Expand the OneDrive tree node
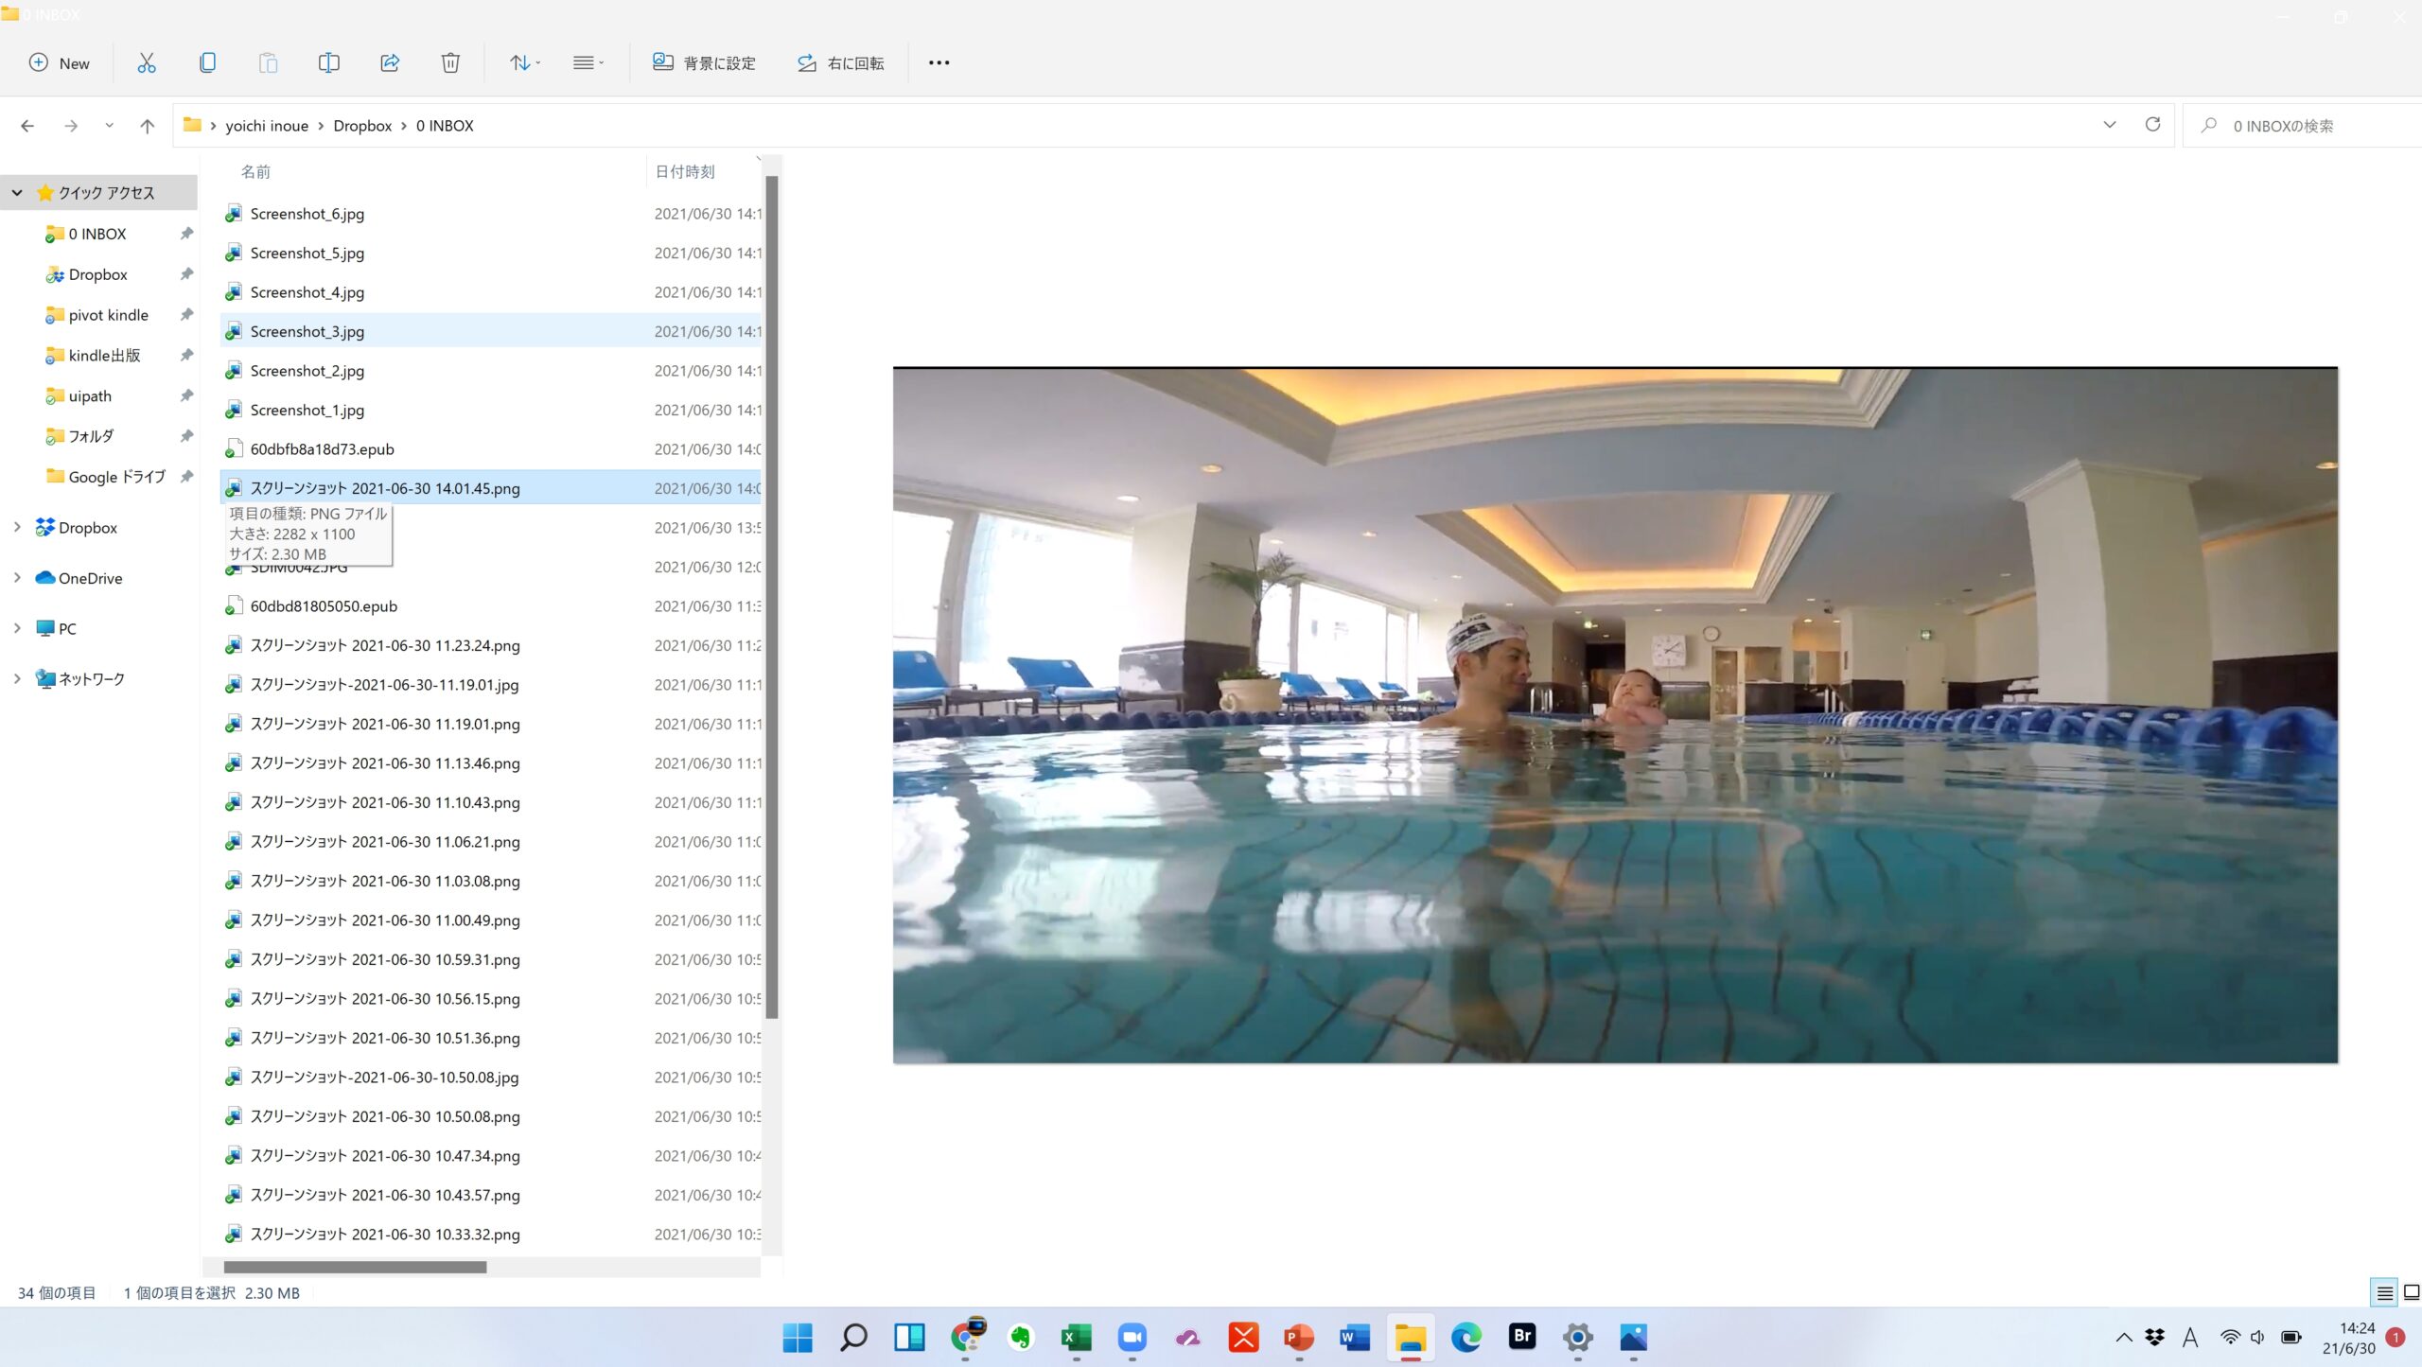This screenshot has width=2422, height=1367. (x=17, y=577)
